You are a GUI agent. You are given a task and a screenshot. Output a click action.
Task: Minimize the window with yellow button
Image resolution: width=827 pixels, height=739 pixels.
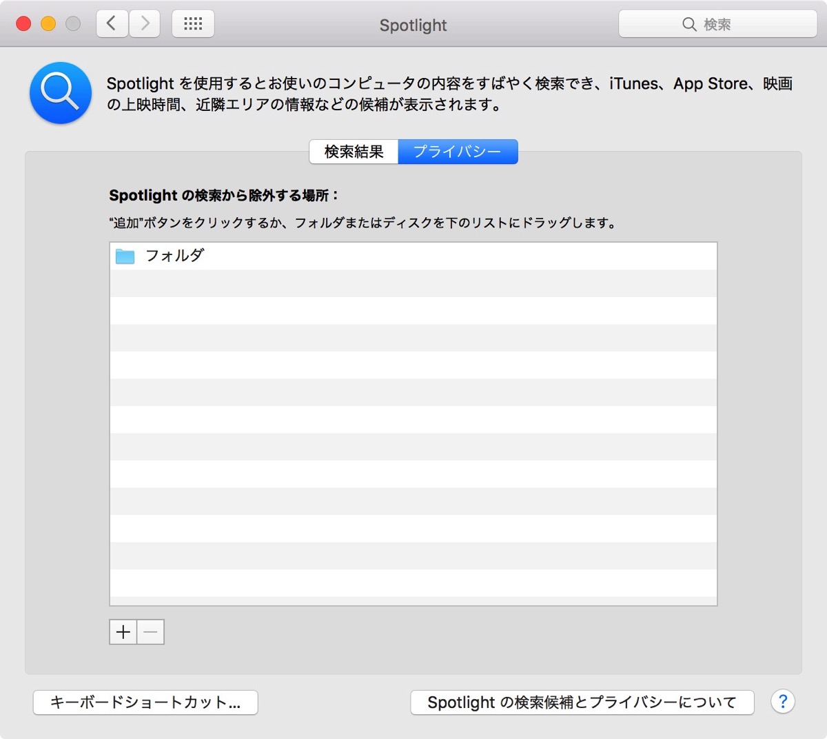[x=48, y=24]
